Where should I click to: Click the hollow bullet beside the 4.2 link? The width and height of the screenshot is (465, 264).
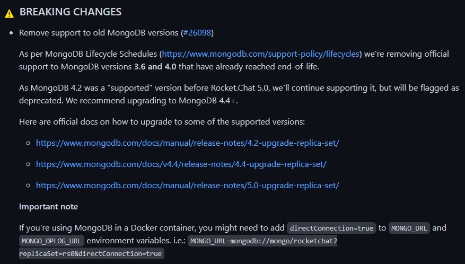(x=28, y=143)
